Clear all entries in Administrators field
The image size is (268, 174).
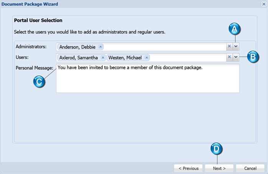(x=229, y=46)
